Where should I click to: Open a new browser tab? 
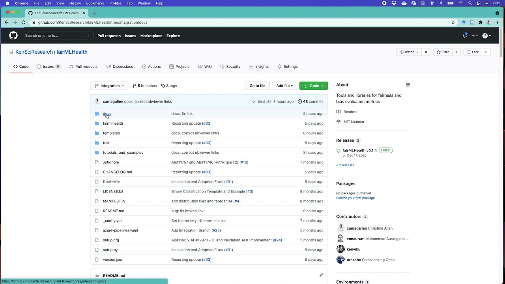pyautogui.click(x=94, y=13)
